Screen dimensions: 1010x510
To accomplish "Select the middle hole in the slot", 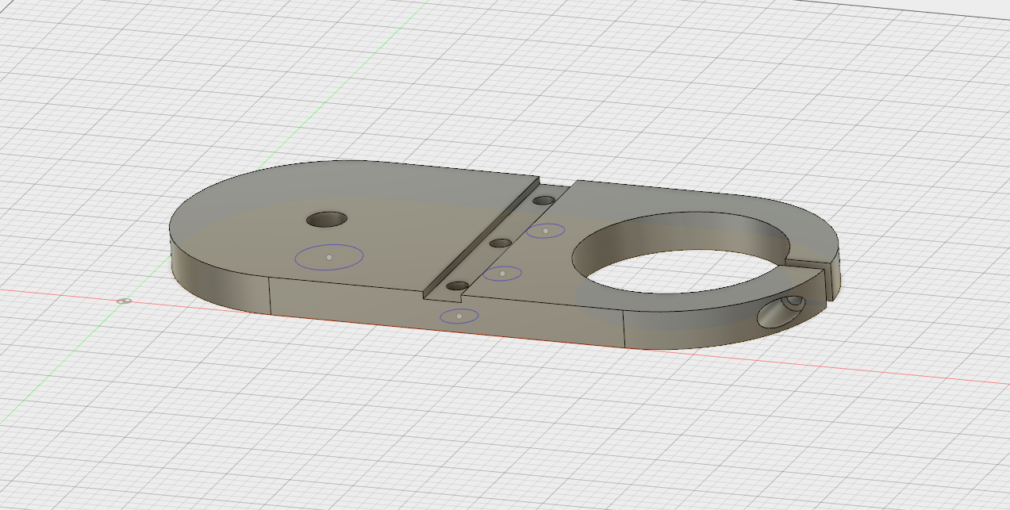I will coord(500,243).
